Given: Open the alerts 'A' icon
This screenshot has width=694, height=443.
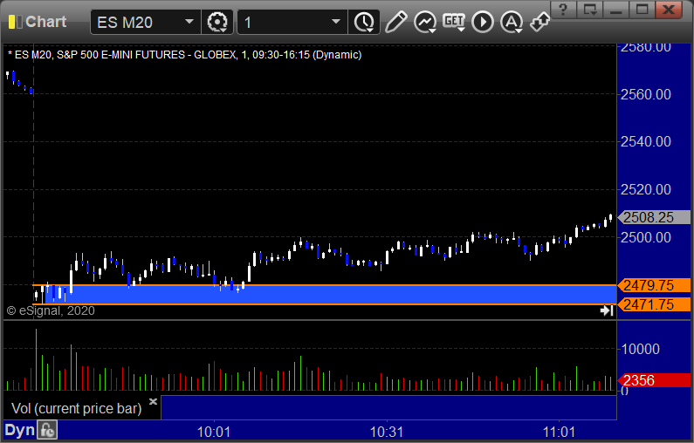Looking at the screenshot, I should [x=512, y=22].
